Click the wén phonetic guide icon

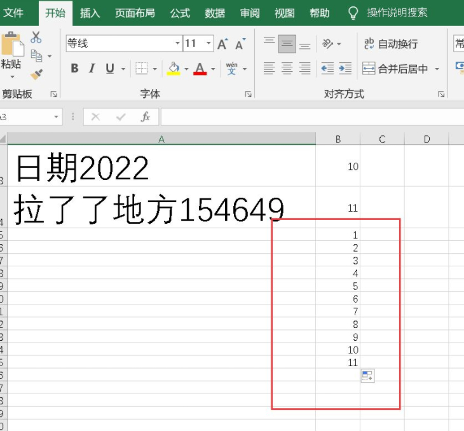(x=232, y=69)
